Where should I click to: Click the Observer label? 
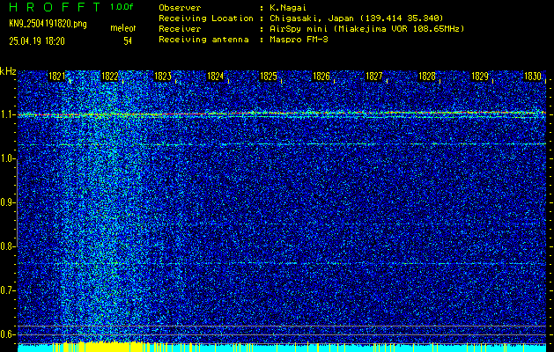point(180,8)
